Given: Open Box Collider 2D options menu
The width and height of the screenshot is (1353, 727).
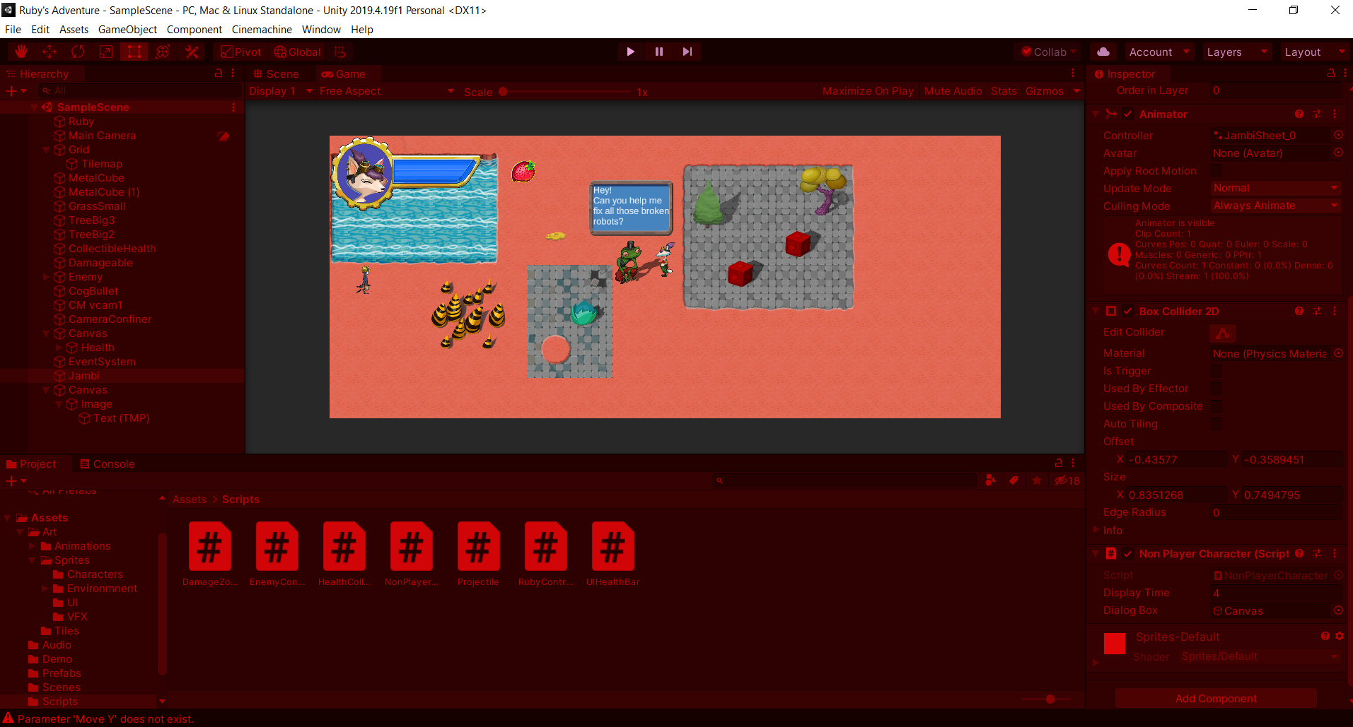Looking at the screenshot, I should pyautogui.click(x=1335, y=311).
